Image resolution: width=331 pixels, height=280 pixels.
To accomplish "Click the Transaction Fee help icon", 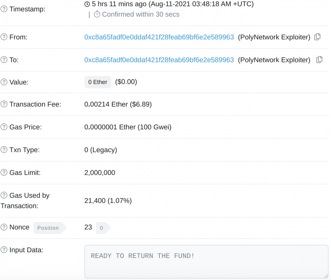I will pyautogui.click(x=4, y=104).
